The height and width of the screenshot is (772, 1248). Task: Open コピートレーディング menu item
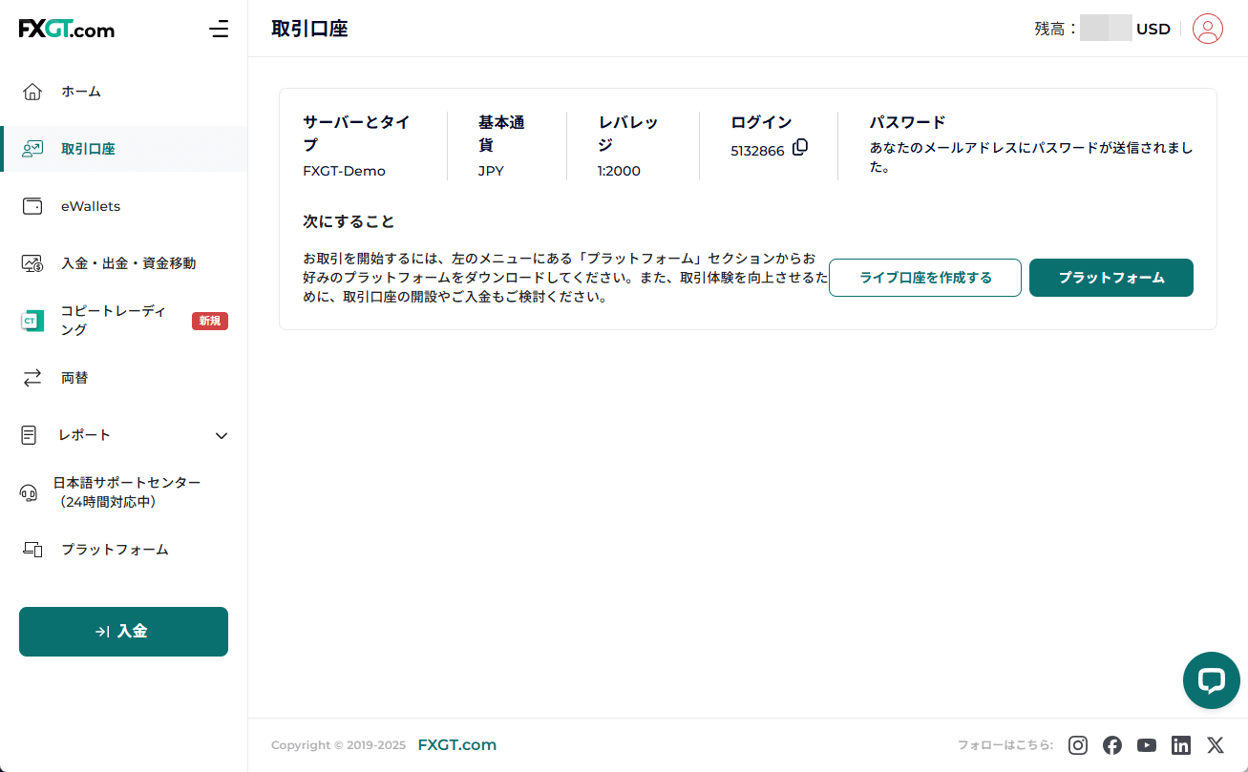(113, 321)
